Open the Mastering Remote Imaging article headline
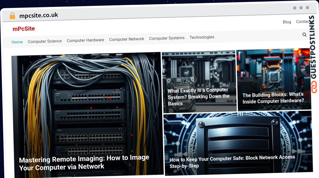This screenshot has width=319, height=178. click(84, 162)
